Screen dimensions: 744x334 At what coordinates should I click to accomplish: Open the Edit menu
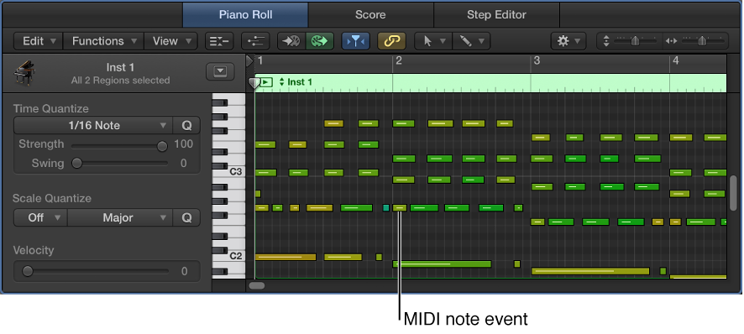click(x=39, y=41)
